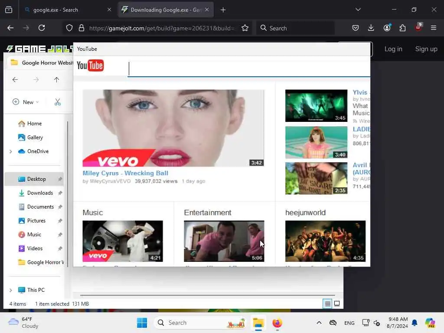This screenshot has width=444, height=333.
Task: Click Log in on Game Jolt
Action: coord(393,49)
